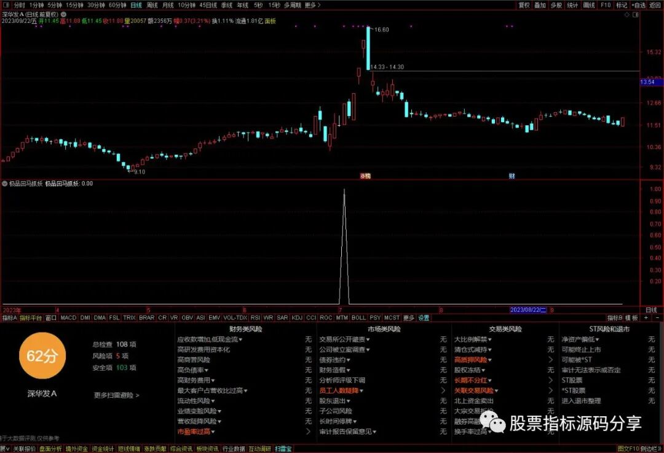The height and width of the screenshot is (453, 664).
Task: Open the 画线 drawing tools
Action: pyautogui.click(x=589, y=5)
